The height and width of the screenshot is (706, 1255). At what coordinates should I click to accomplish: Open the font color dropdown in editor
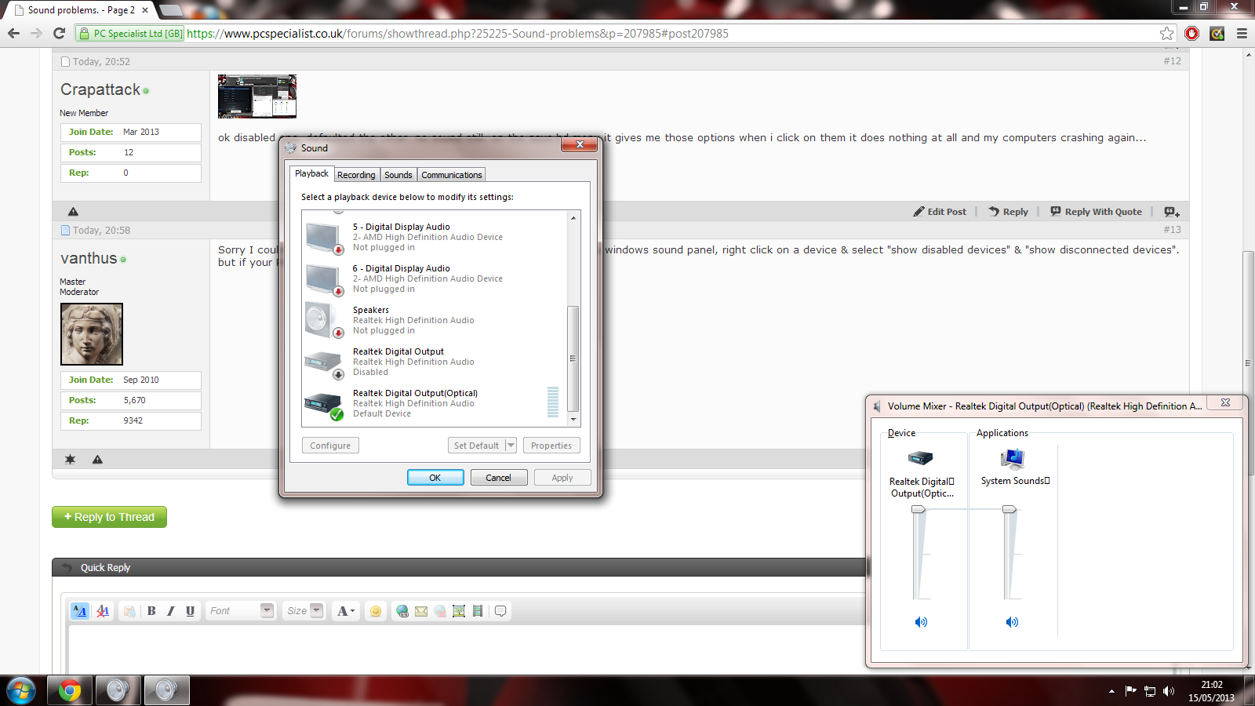[x=345, y=611]
